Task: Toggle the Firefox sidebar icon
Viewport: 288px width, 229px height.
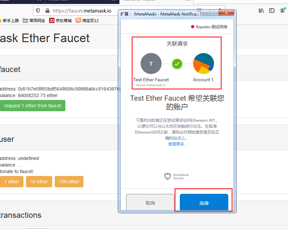Action: pyautogui.click(x=272, y=11)
